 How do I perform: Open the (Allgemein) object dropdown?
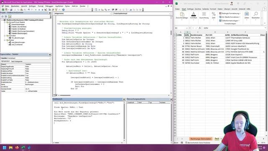(x=110, y=13)
